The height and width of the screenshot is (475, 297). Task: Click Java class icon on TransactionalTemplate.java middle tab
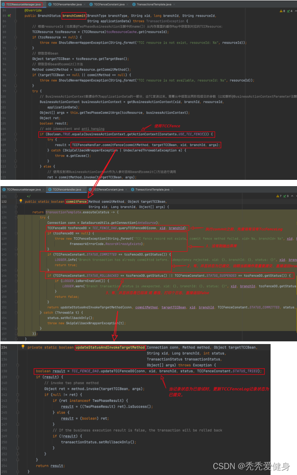(133, 189)
